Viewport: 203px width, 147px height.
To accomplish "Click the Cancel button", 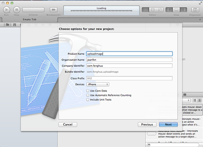I will (68, 124).
